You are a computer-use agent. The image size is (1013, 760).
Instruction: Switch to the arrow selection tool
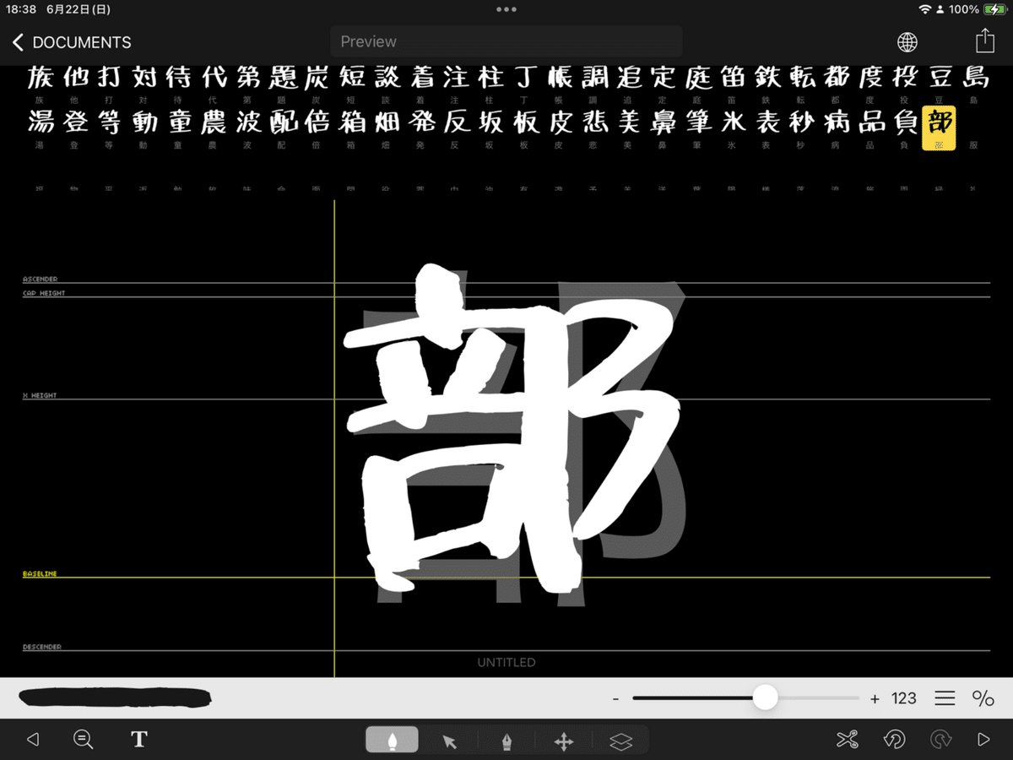[x=450, y=740]
